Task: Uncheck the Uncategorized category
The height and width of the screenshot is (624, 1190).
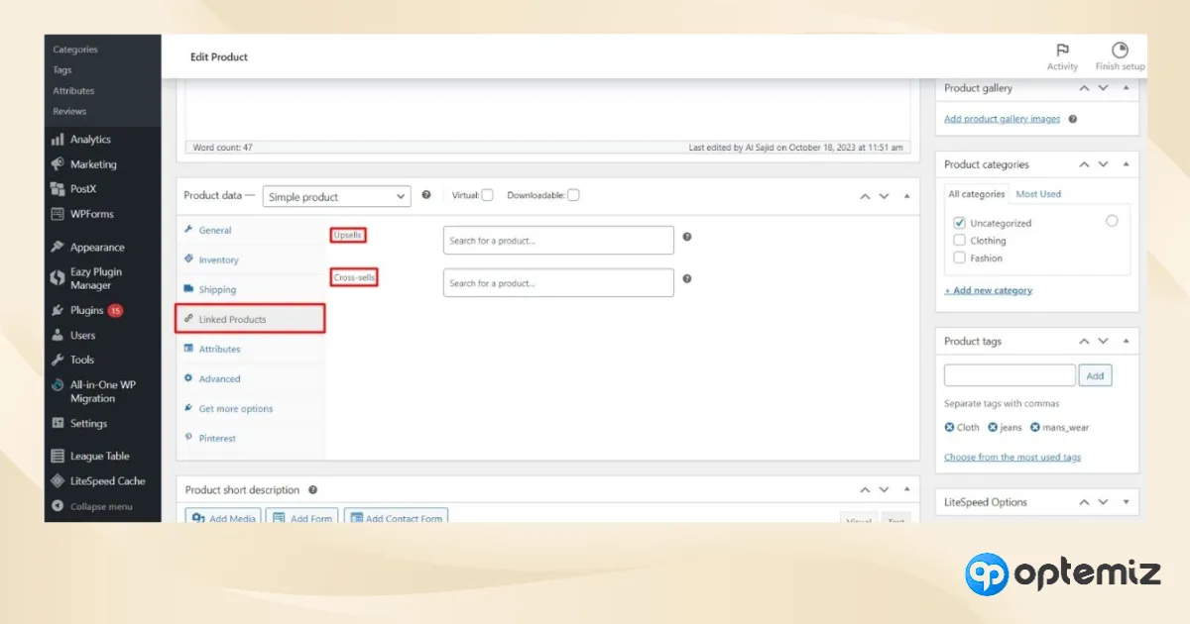Action: (x=959, y=223)
